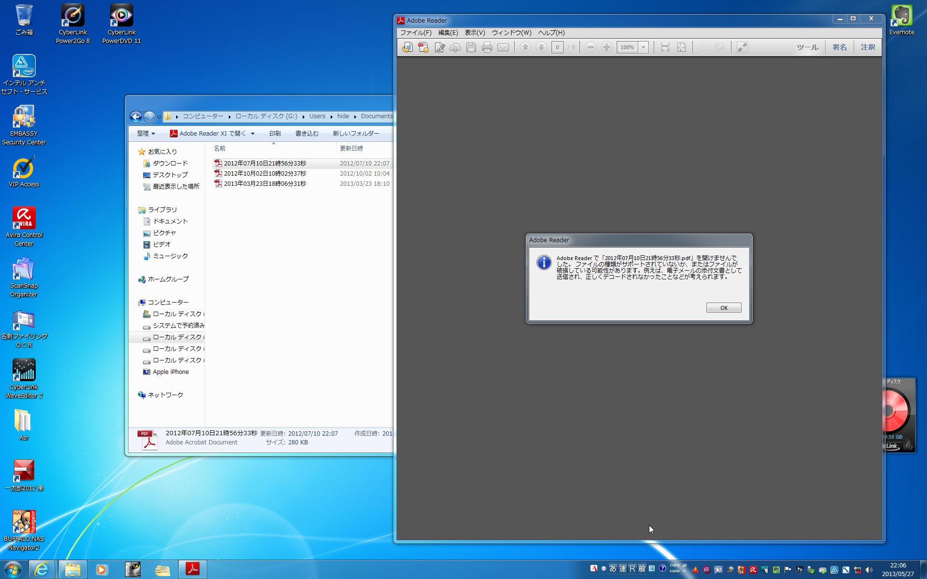927x579 pixels.
Task: Click 新しいフォルダー in Explorer toolbar
Action: point(356,134)
